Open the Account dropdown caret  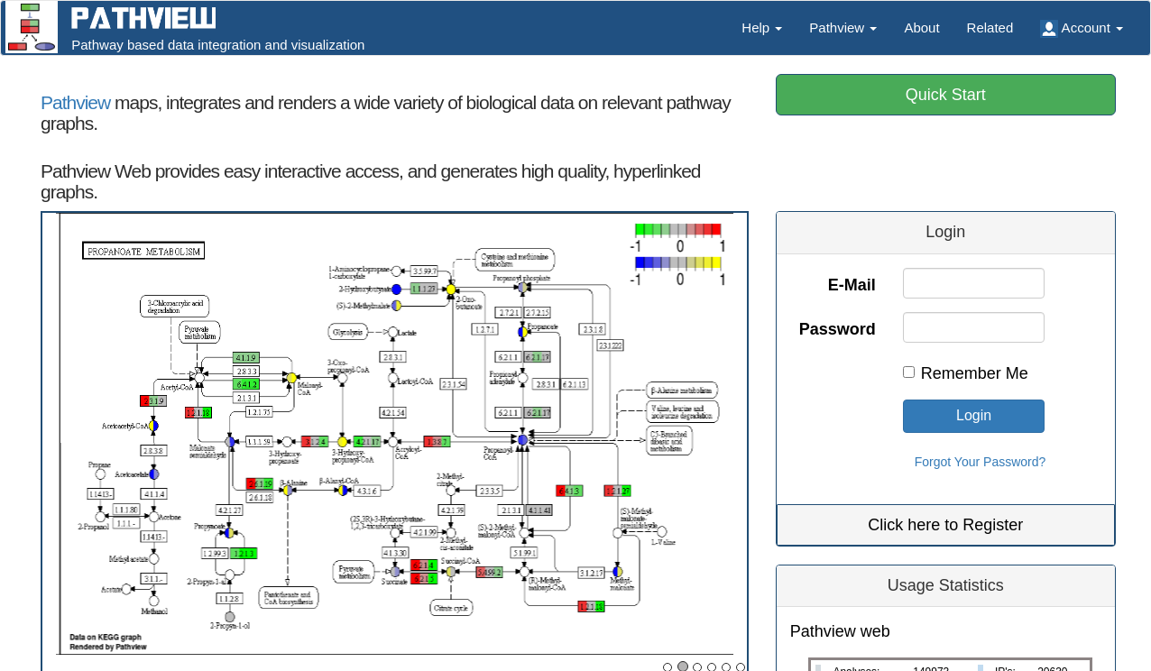click(1119, 29)
